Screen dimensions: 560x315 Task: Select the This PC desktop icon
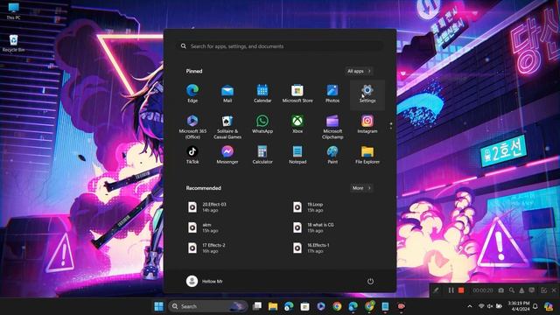click(13, 10)
